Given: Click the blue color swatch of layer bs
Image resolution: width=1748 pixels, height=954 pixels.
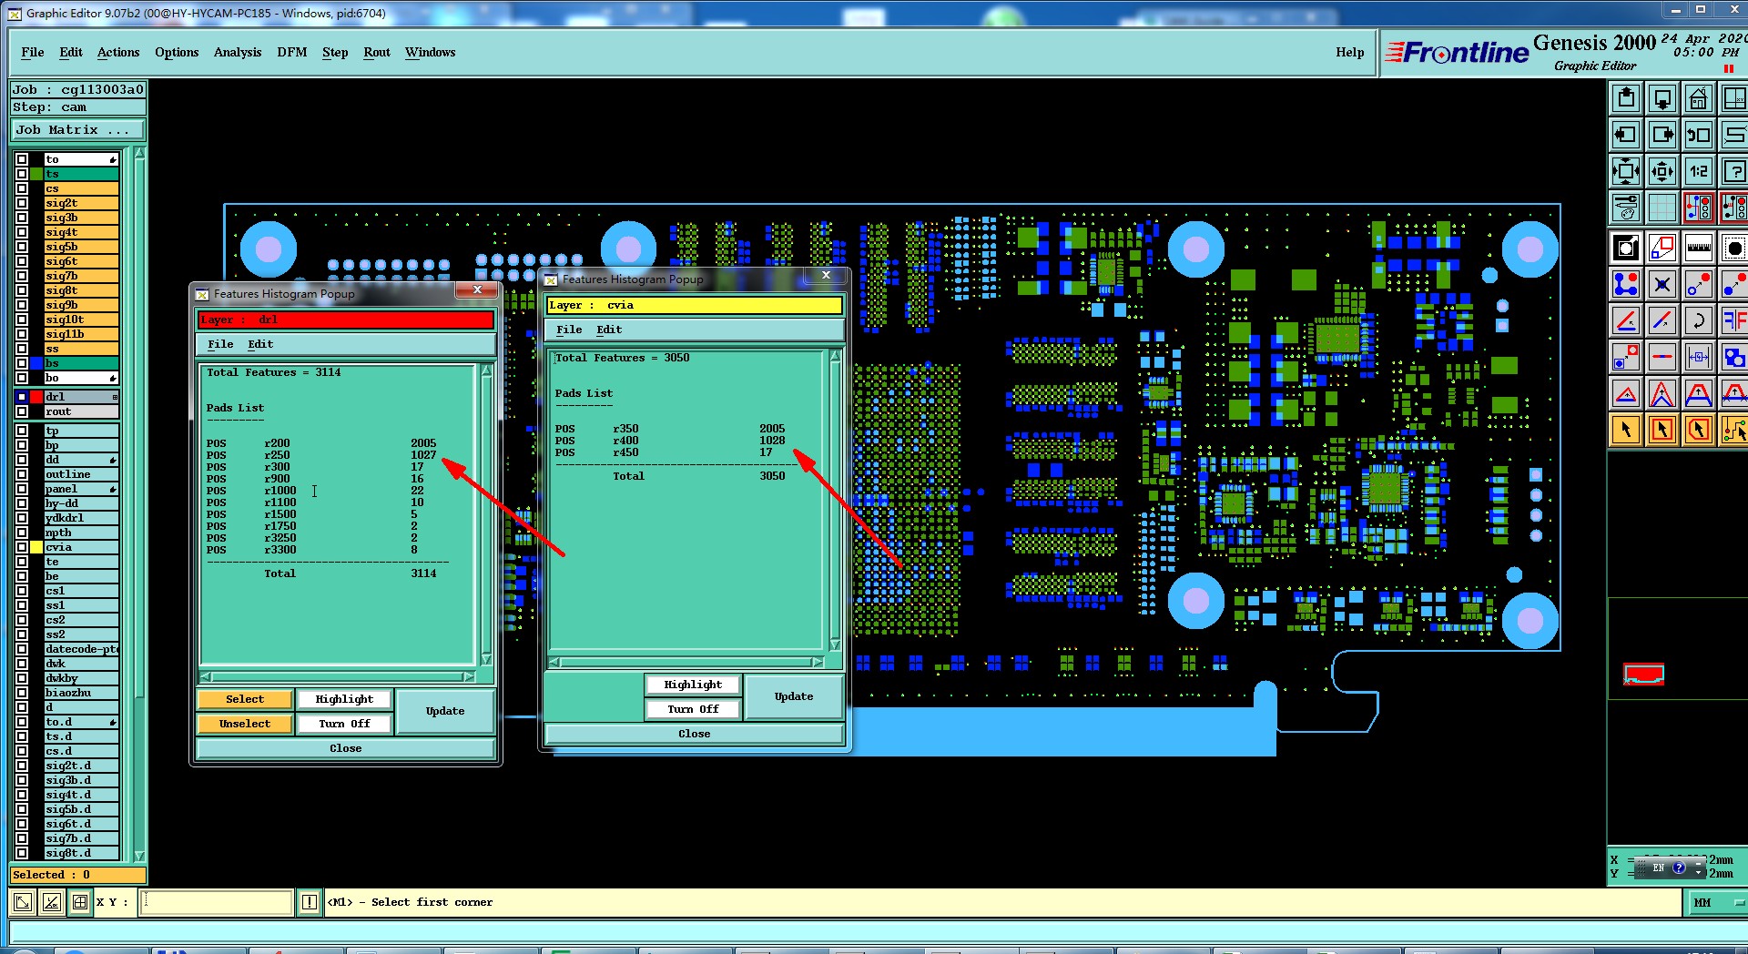Looking at the screenshot, I should tap(36, 363).
